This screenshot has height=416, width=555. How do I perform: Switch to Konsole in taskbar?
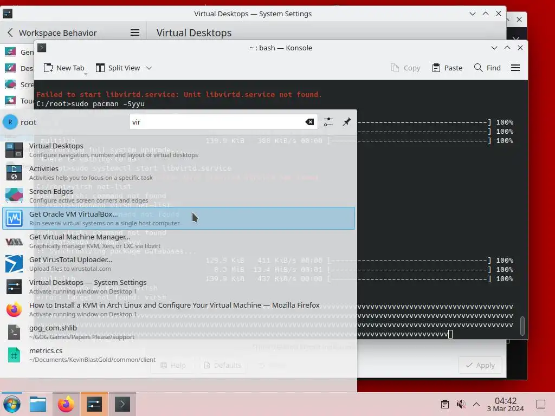coord(122,404)
